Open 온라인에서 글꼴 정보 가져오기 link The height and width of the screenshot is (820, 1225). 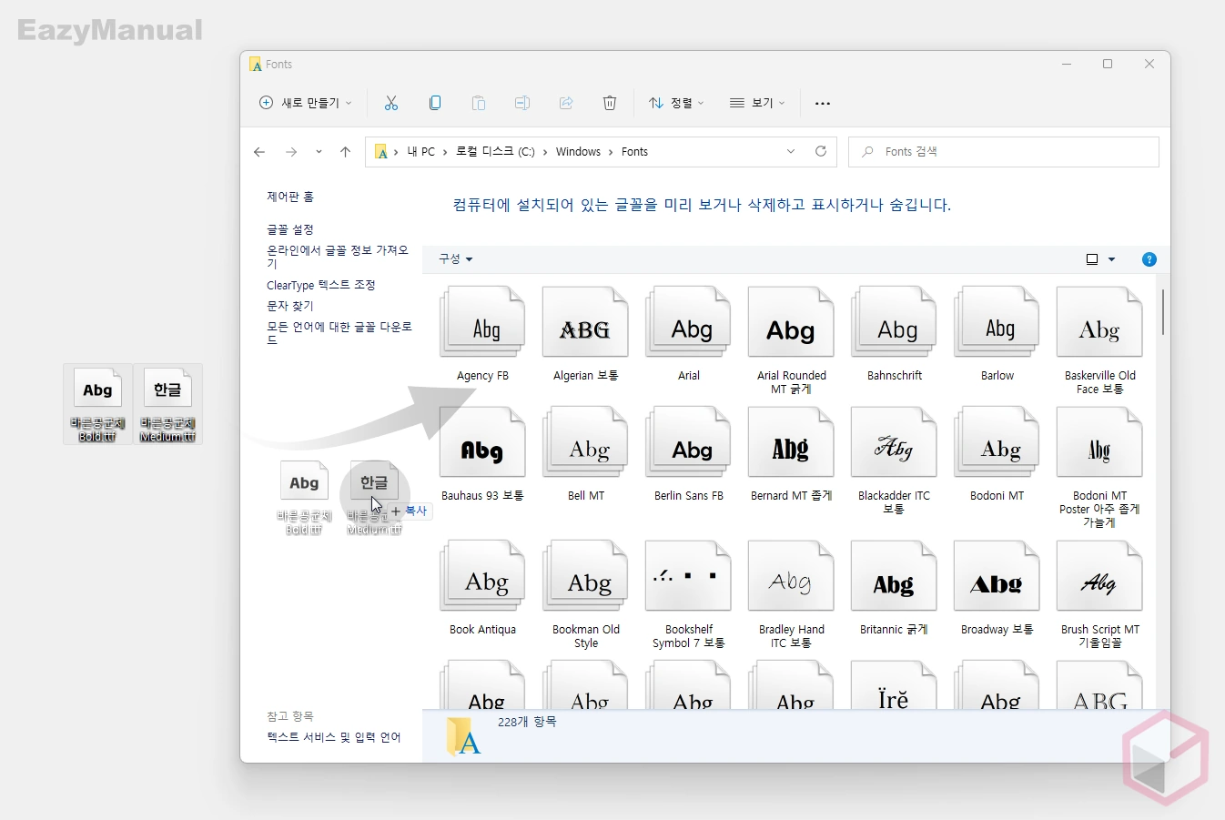coord(338,257)
